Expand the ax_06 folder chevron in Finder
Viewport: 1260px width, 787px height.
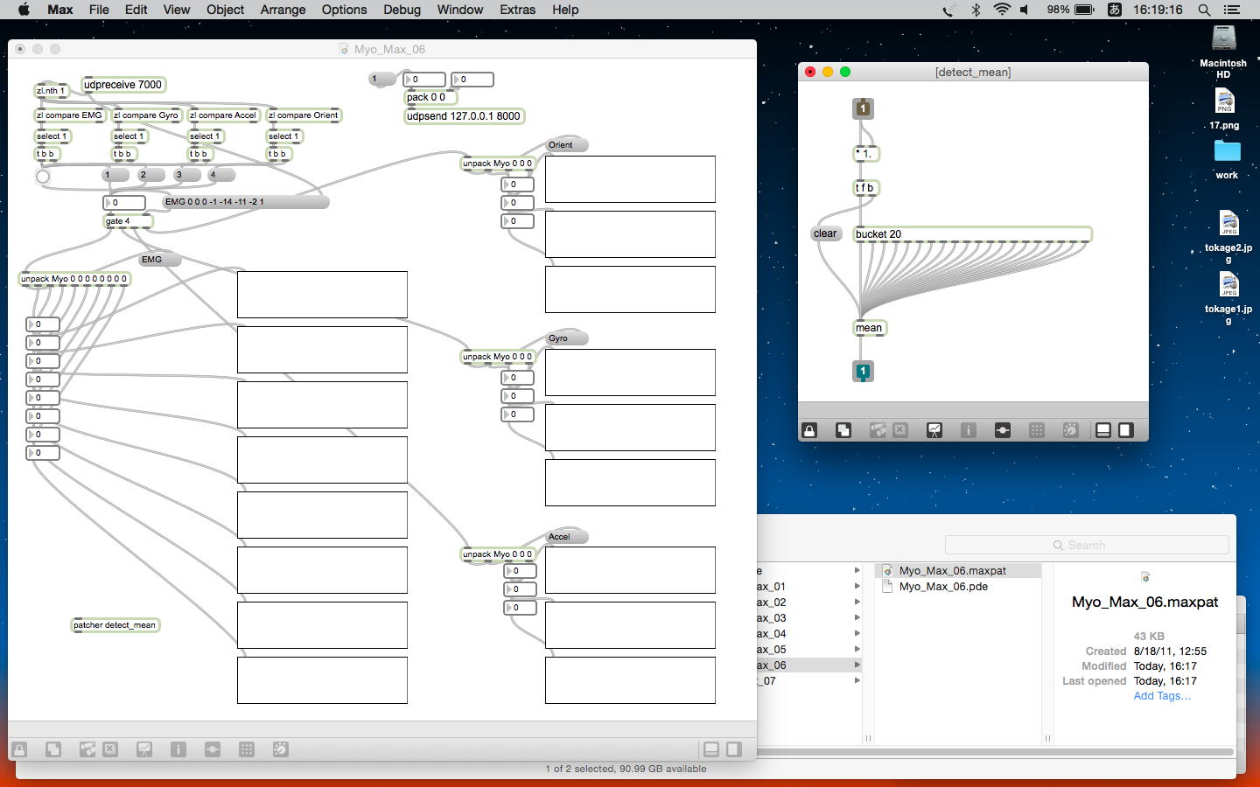click(x=857, y=665)
